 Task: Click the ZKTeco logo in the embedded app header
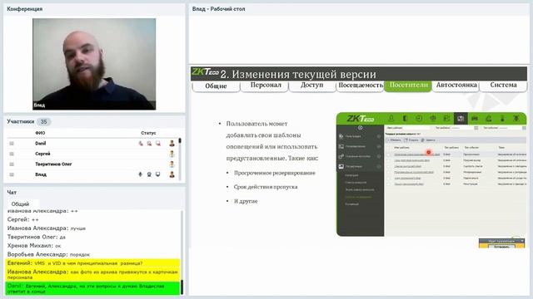(361, 118)
